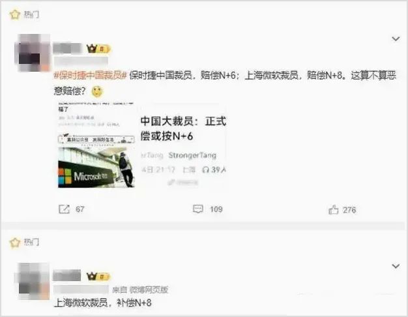This screenshot has width=408, height=317.
Task: Click first user's crown membership badge
Action: point(98,49)
